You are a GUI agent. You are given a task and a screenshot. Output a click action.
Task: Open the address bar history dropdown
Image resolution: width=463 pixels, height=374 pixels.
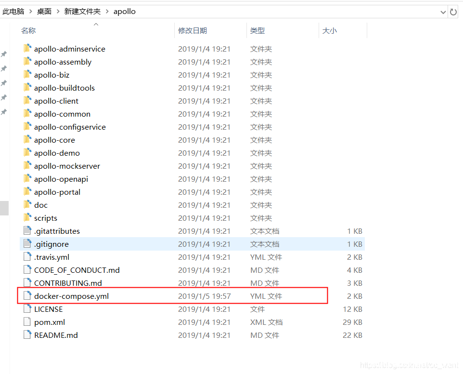coord(443,11)
